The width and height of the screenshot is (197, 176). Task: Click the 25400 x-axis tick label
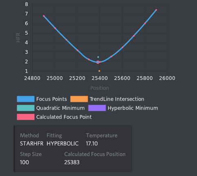(x=100, y=78)
